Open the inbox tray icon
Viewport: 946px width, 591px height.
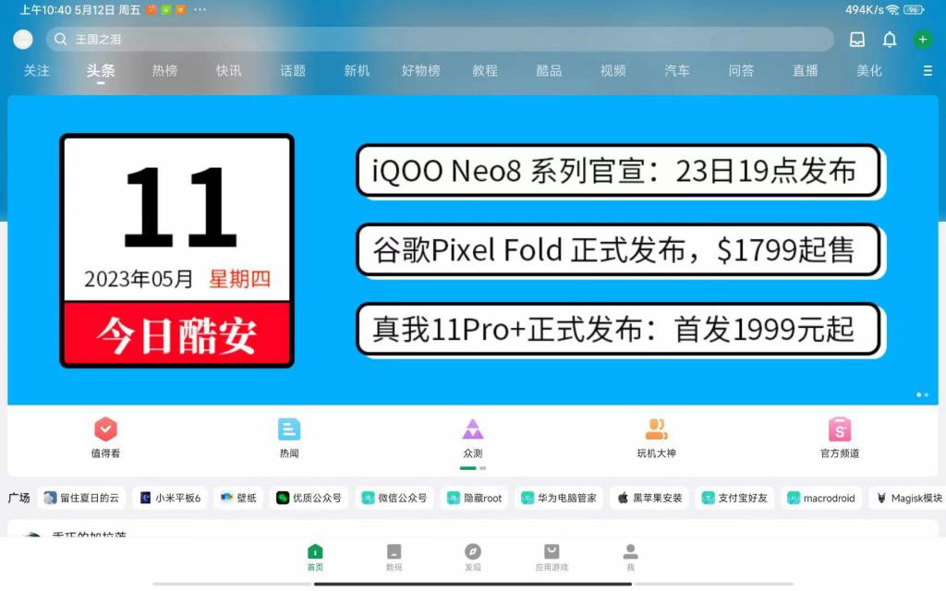click(856, 39)
